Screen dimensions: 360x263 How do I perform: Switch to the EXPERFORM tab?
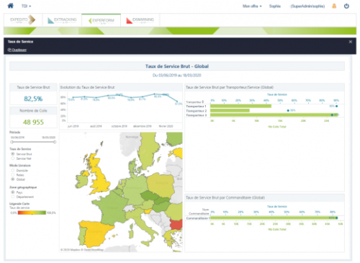[101, 20]
